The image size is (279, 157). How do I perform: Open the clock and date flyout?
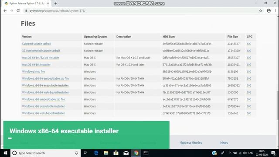[x=262, y=153]
